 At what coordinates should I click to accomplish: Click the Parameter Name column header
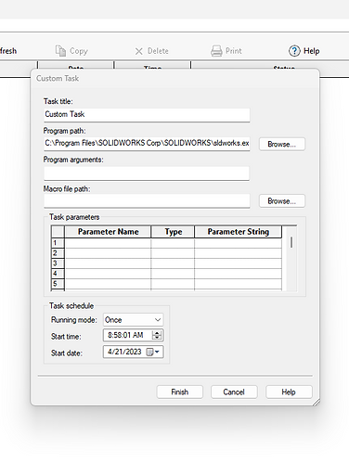108,232
